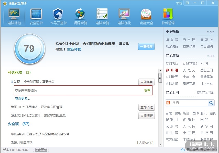The height and width of the screenshot is (153, 219).
Task: Click the scrollbar up arrow
Action: (160, 71)
